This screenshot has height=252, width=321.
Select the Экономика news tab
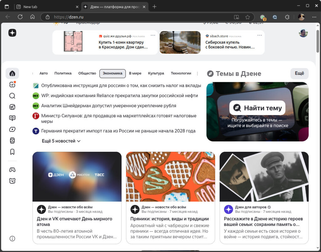[113, 73]
